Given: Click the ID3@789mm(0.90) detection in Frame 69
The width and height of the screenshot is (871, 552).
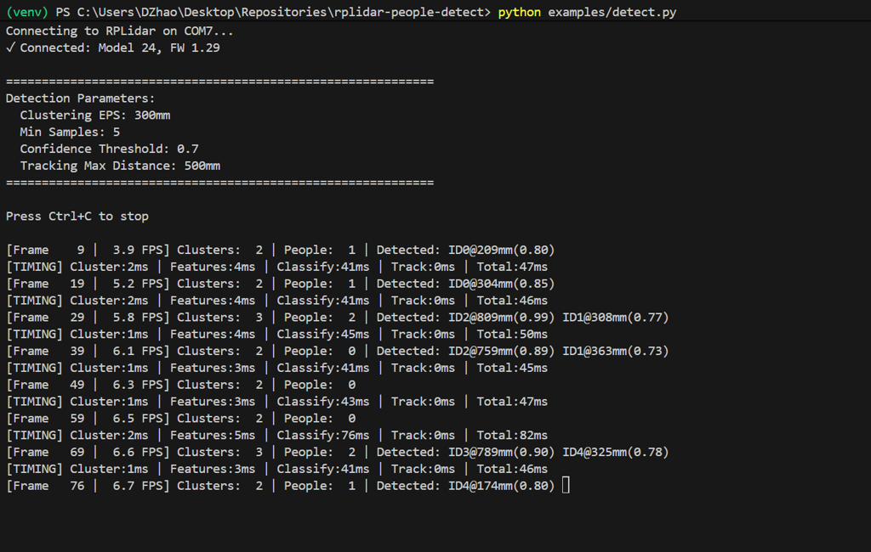Looking at the screenshot, I should (502, 452).
